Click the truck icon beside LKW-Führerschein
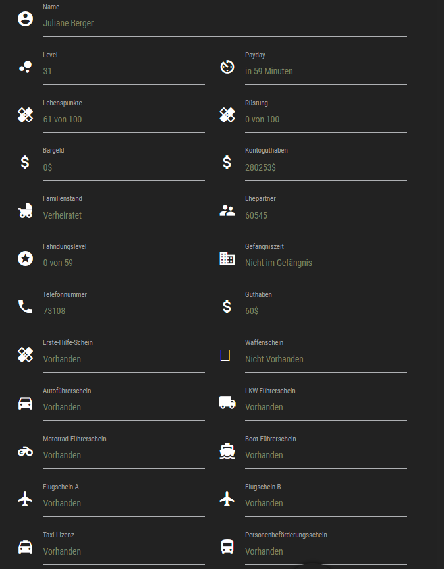Image resolution: width=444 pixels, height=569 pixels. 227,402
